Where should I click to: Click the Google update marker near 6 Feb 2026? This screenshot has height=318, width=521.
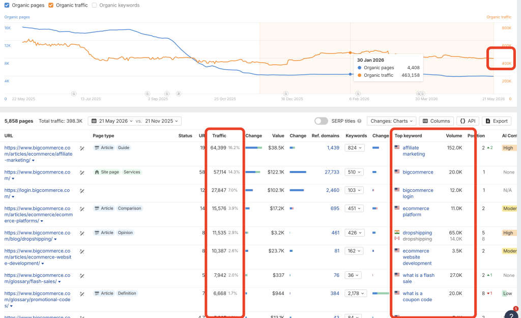pyautogui.click(x=358, y=94)
